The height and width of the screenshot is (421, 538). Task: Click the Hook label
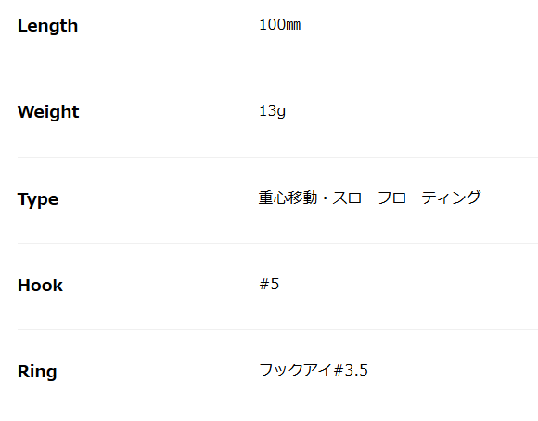coord(40,285)
